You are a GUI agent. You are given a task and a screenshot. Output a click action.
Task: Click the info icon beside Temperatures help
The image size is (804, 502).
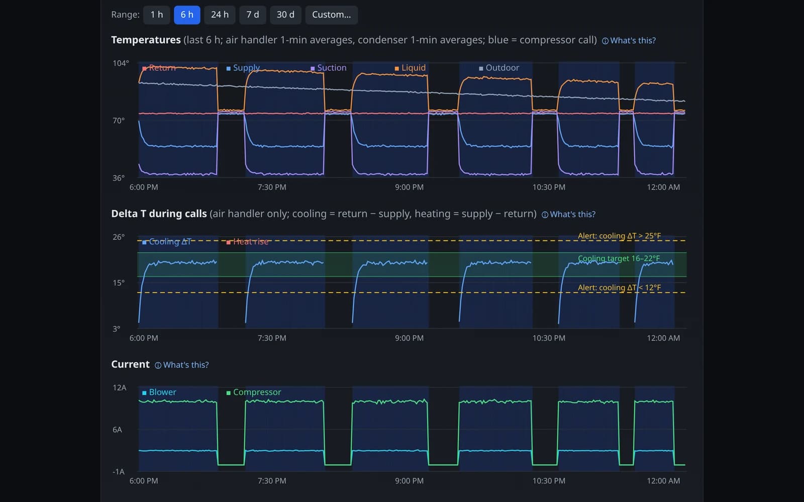point(605,41)
